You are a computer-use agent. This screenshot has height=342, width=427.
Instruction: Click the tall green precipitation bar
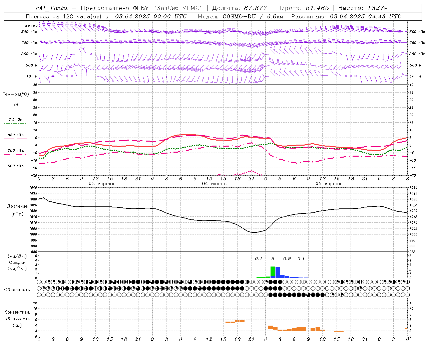(273, 272)
